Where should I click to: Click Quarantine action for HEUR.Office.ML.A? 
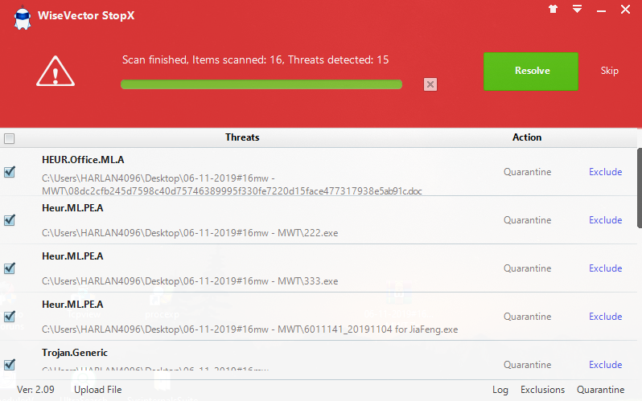528,172
